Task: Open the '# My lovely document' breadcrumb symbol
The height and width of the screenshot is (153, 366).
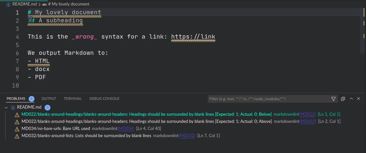Action: coord(68,4)
